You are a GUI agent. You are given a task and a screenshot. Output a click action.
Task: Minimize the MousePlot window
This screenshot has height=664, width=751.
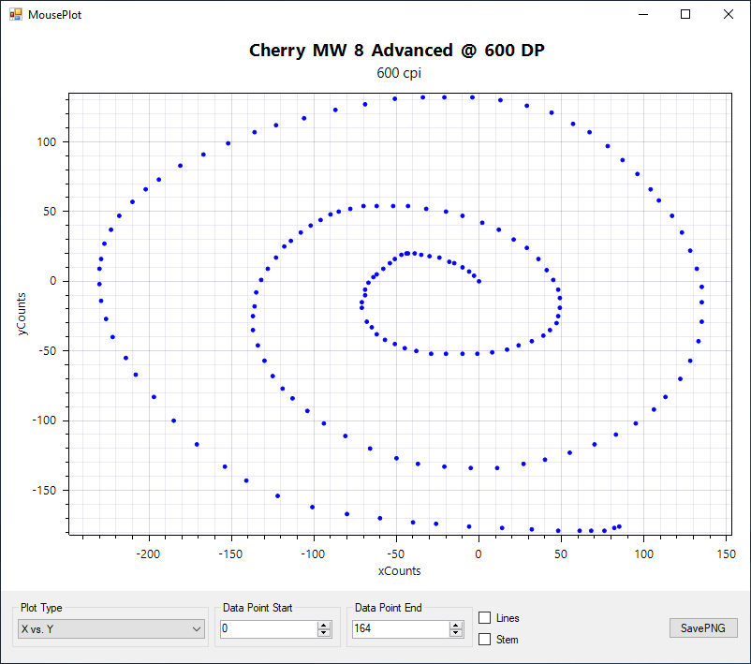(643, 14)
